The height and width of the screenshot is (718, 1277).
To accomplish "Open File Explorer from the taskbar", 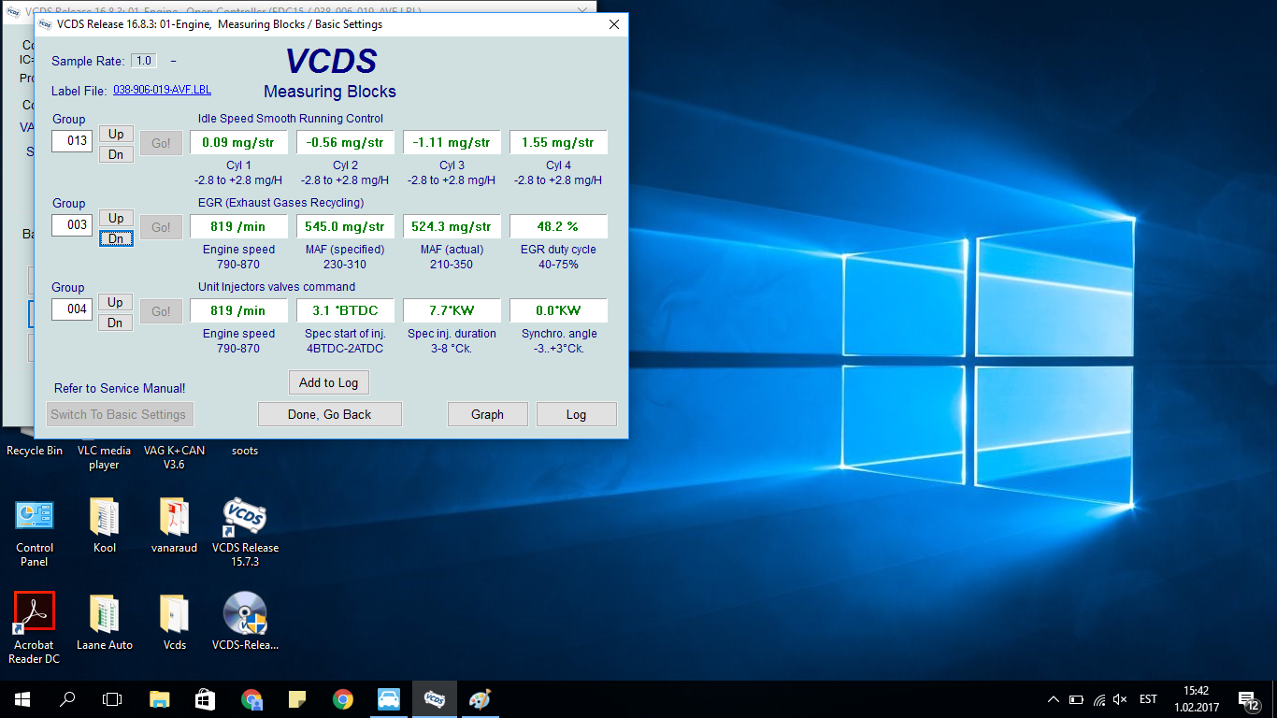I will tap(160, 698).
